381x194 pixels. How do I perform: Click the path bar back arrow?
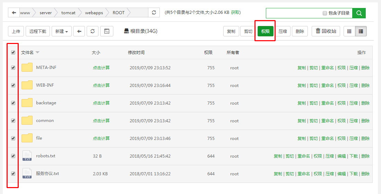click(x=14, y=13)
